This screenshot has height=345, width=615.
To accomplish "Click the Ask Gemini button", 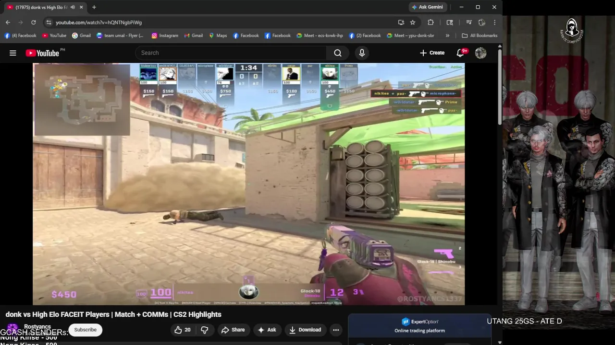I will [x=427, y=7].
